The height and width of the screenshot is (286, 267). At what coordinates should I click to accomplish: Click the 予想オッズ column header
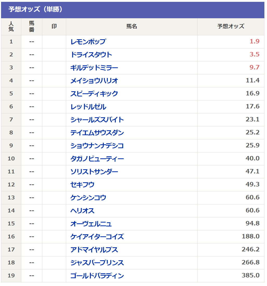(x=231, y=27)
